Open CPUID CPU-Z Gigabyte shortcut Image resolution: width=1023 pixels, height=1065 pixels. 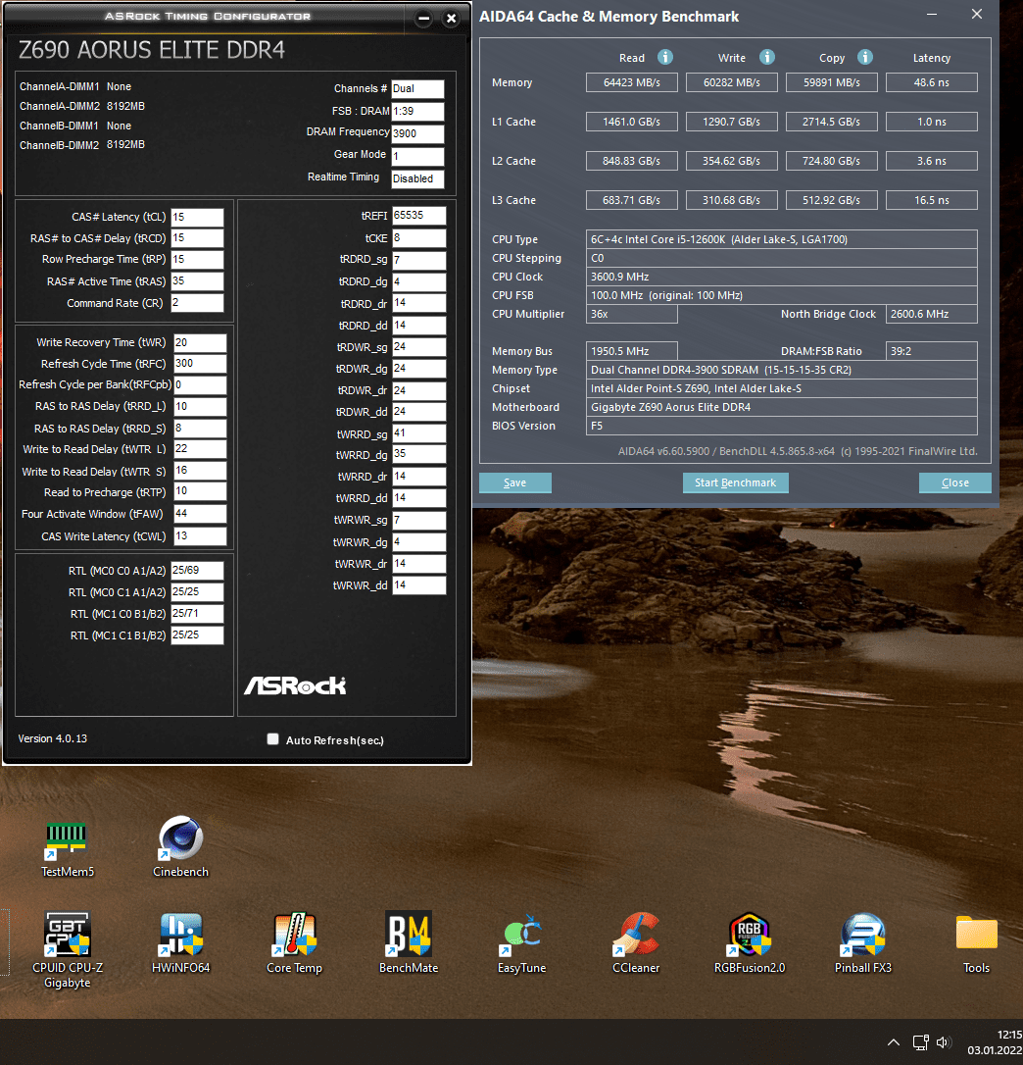68,949
